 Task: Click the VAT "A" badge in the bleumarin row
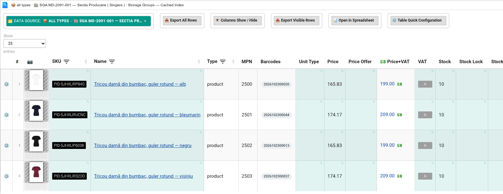(425, 115)
